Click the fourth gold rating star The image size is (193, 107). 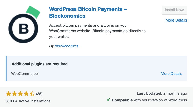[x=26, y=94]
